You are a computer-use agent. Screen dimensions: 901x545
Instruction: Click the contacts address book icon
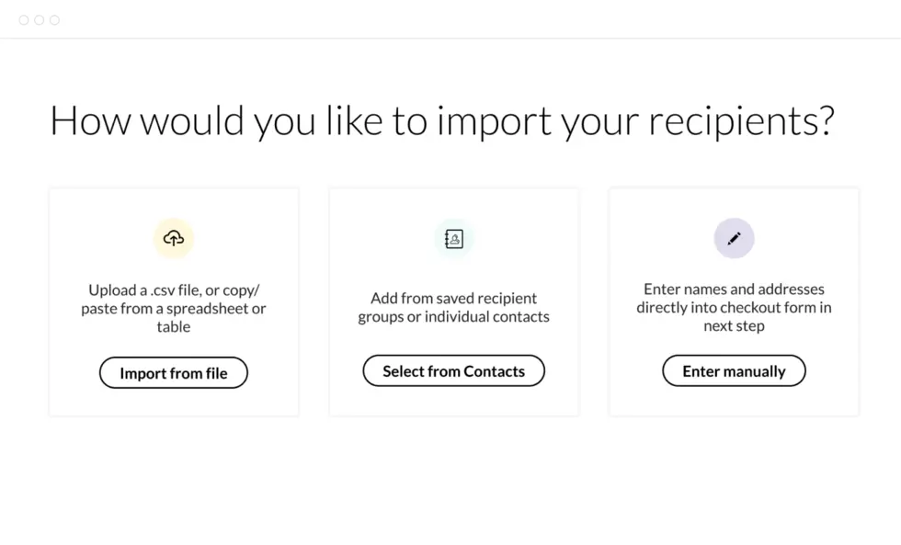pyautogui.click(x=454, y=239)
